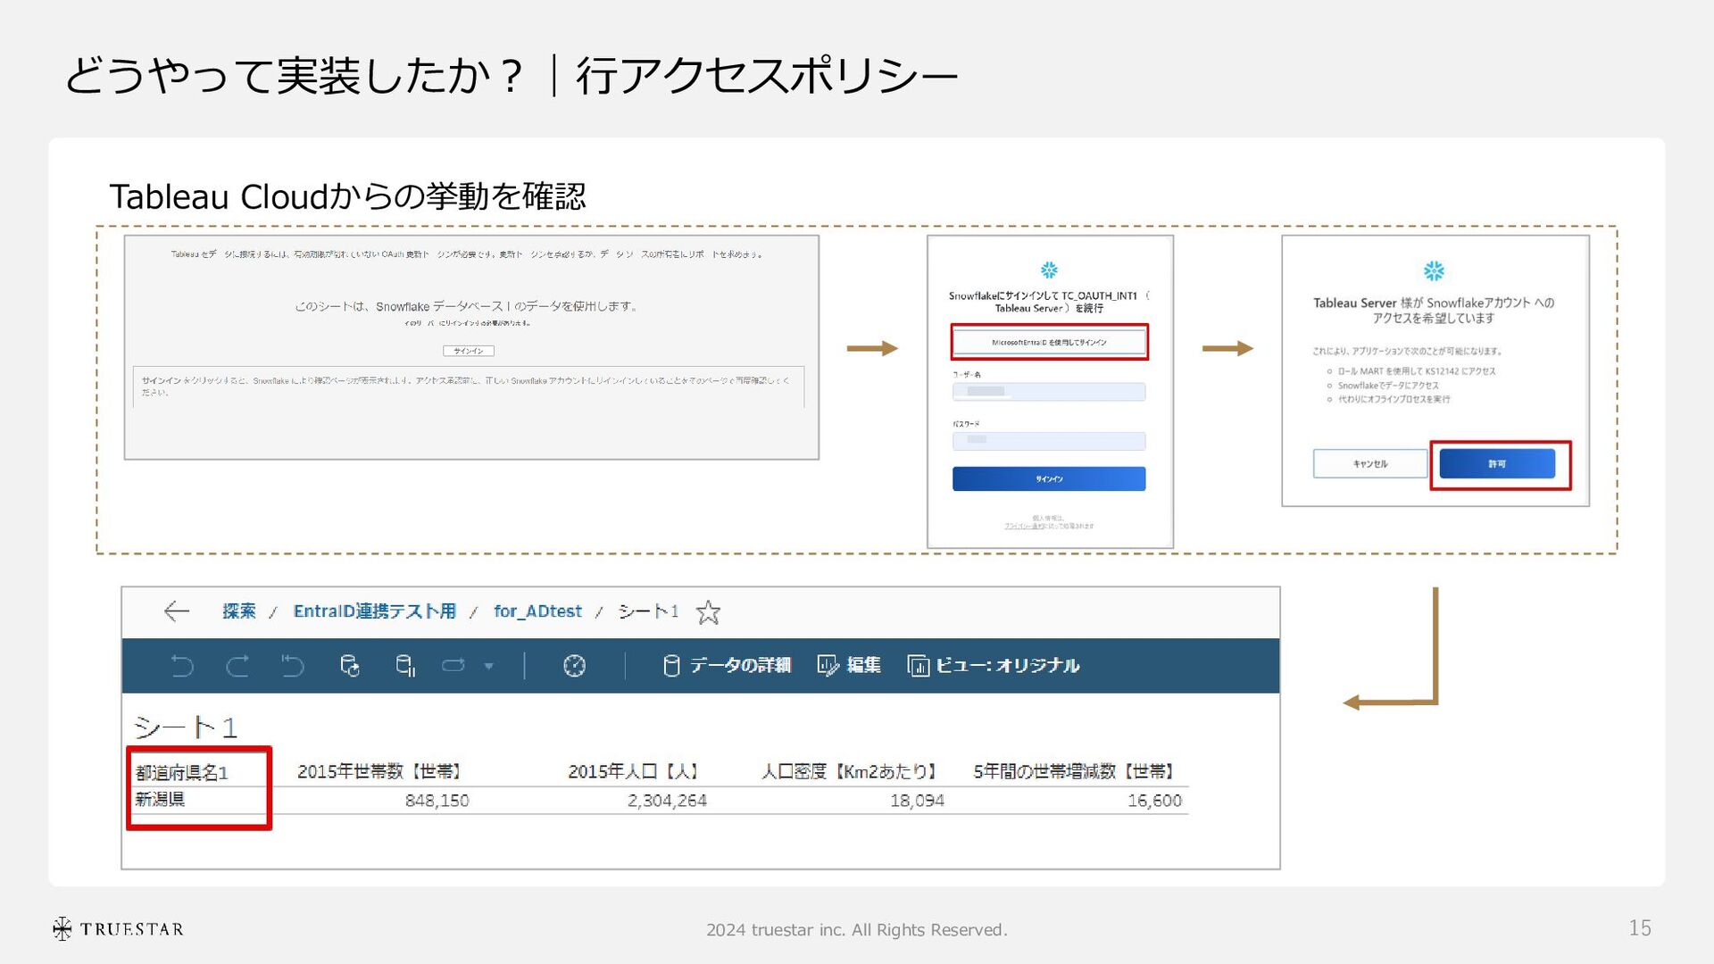Click Snowflake logo on consent dialog
The width and height of the screenshot is (1714, 964).
(1434, 270)
